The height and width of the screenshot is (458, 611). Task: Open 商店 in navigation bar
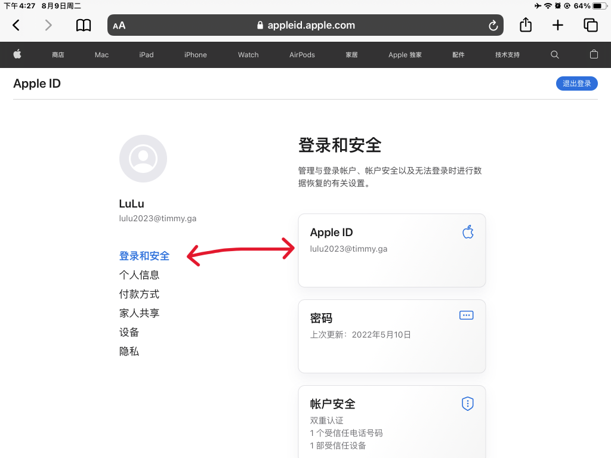pos(58,55)
